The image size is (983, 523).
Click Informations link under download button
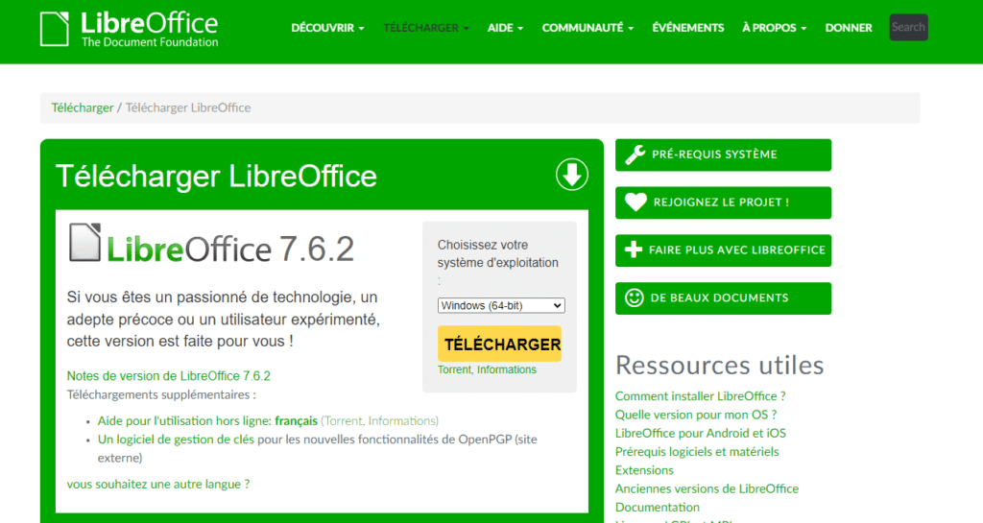pyautogui.click(x=507, y=369)
